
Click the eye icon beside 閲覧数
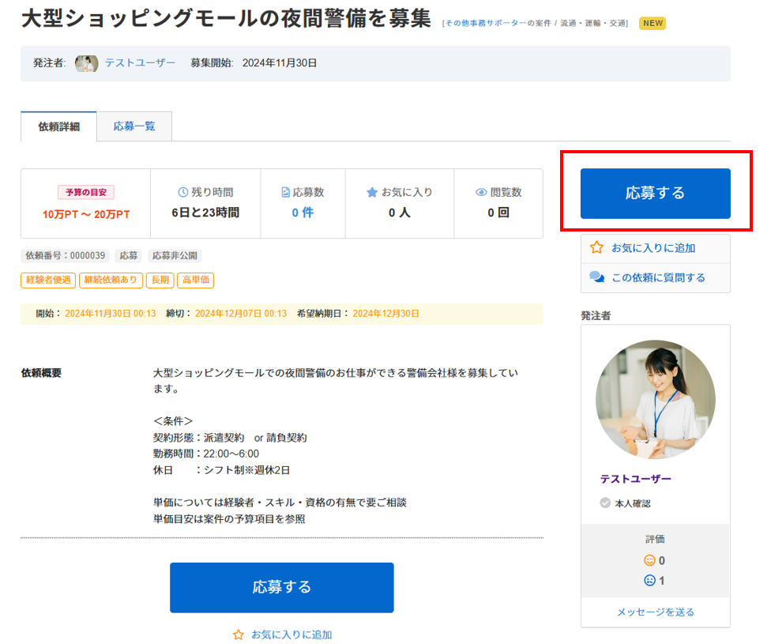481,192
